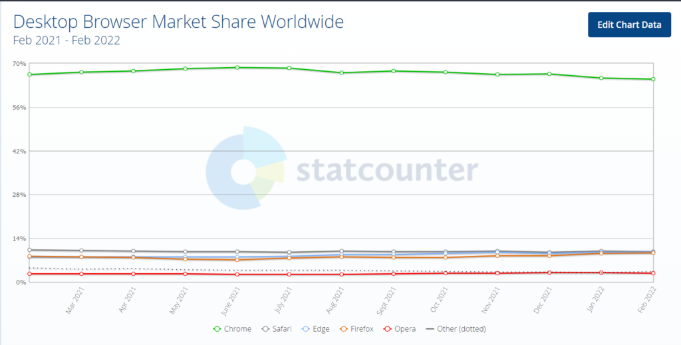The height and width of the screenshot is (345, 681).
Task: Click the statcounter watermark text
Action: [x=387, y=170]
